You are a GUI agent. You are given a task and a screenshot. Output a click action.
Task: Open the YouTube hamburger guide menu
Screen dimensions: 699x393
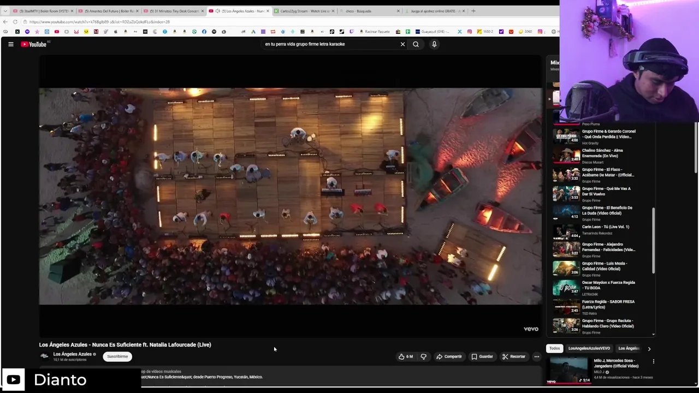point(10,44)
